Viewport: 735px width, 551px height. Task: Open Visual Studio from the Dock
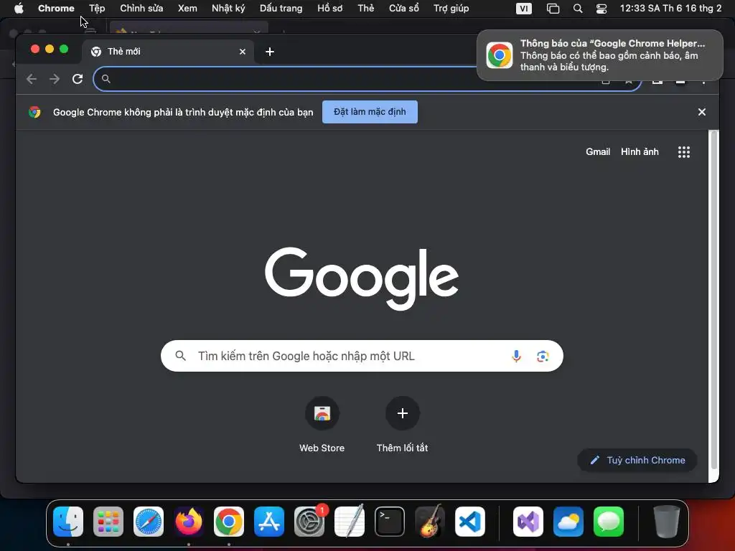pos(528,522)
